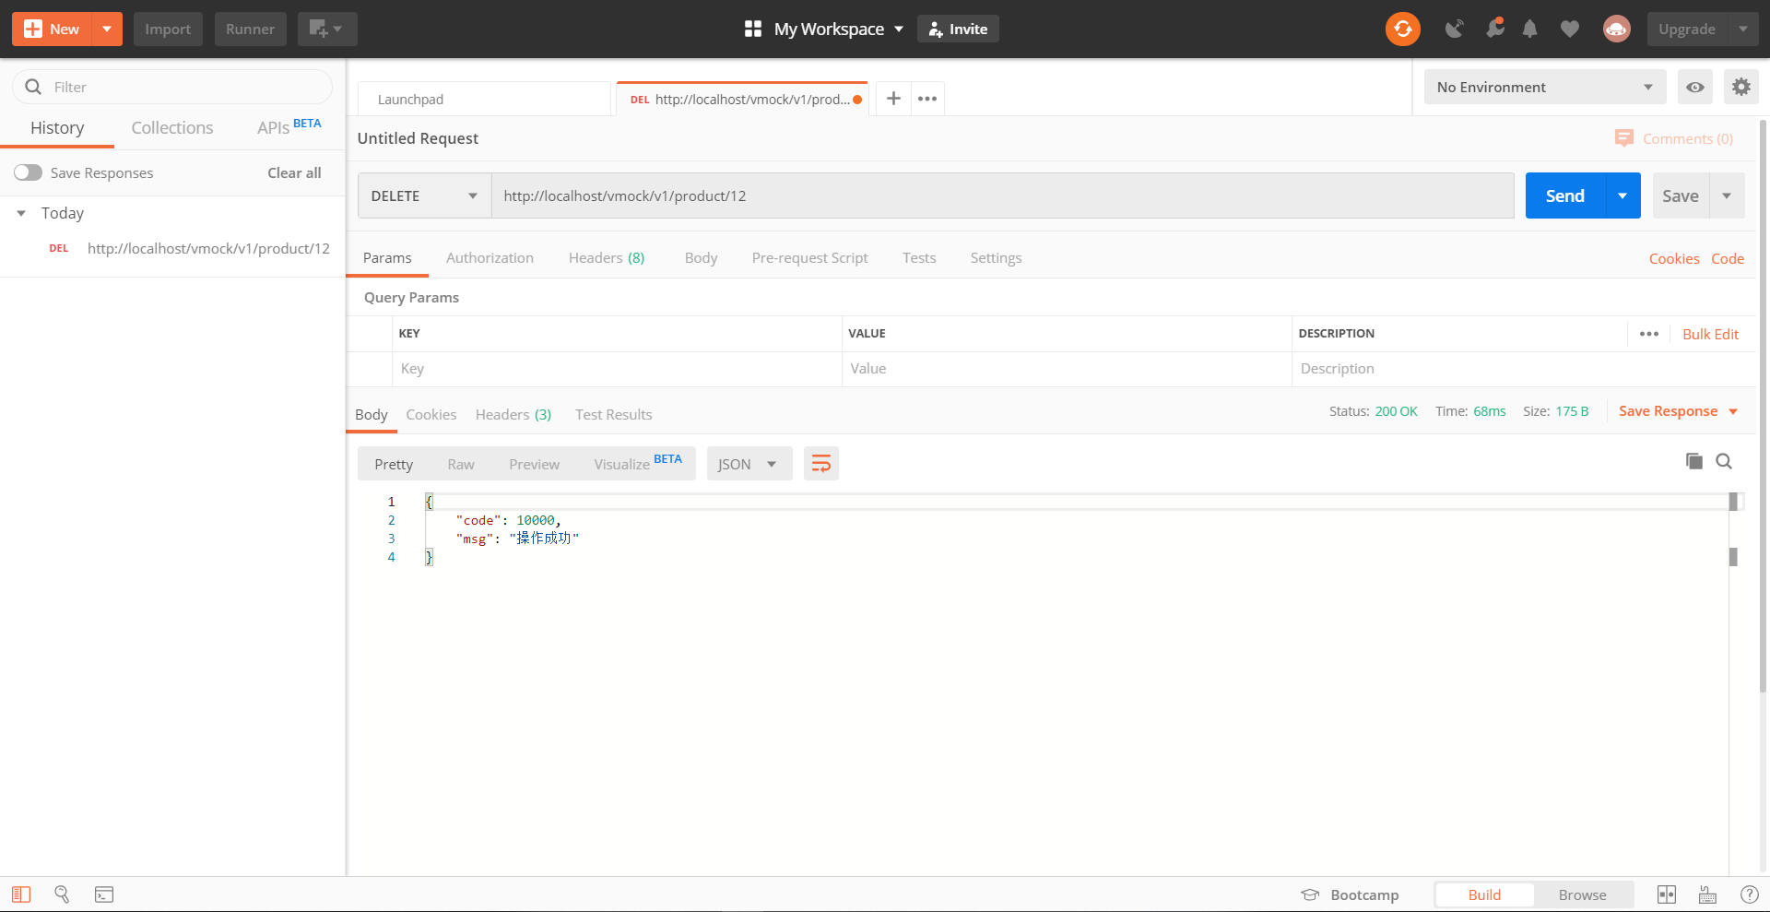Switch response view to Preview
This screenshot has height=912, width=1770.
point(534,464)
